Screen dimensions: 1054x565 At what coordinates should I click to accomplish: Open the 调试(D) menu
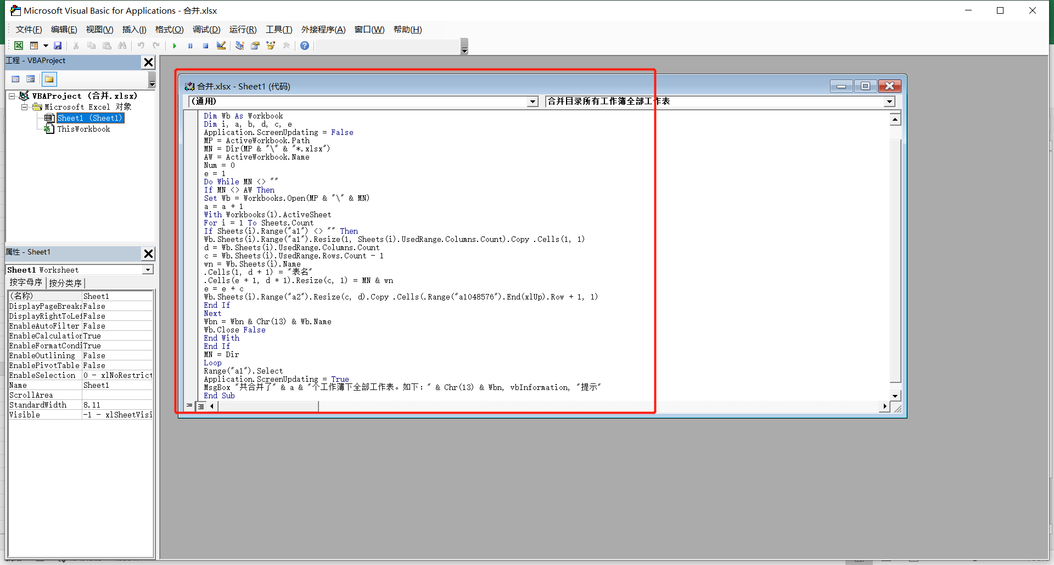pos(206,30)
